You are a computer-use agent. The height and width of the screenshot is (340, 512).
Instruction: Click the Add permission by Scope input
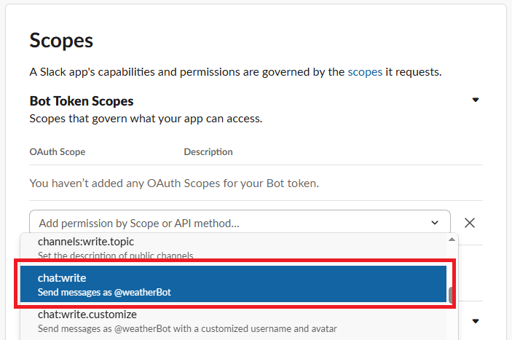pyautogui.click(x=240, y=223)
